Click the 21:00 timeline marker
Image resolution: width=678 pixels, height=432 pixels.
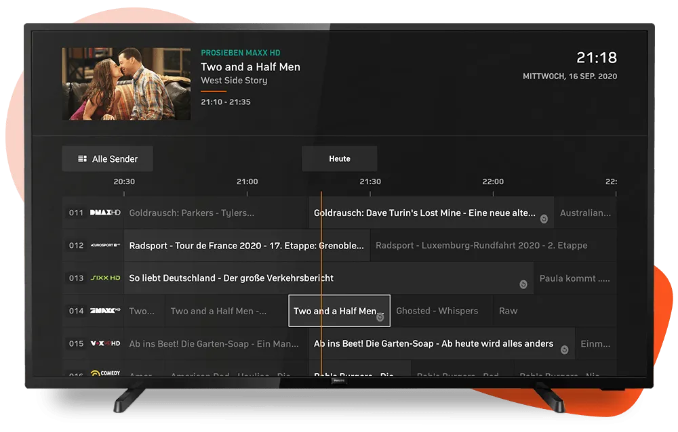pos(247,181)
